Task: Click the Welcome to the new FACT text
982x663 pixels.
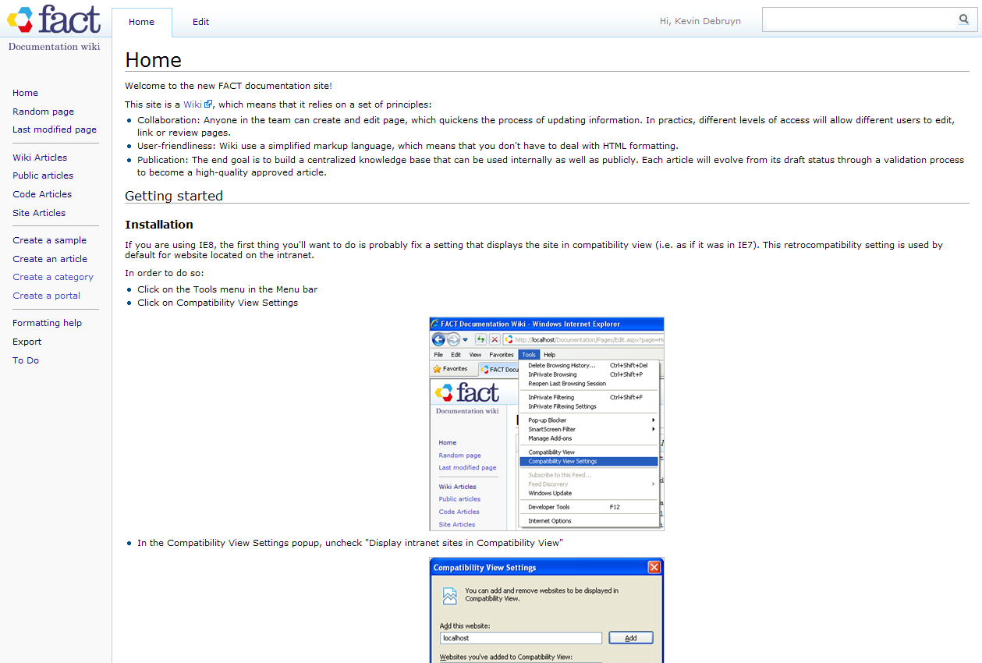Action: [x=229, y=86]
